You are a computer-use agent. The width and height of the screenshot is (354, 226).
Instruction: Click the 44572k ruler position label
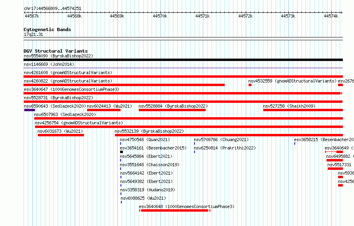click(x=245, y=16)
